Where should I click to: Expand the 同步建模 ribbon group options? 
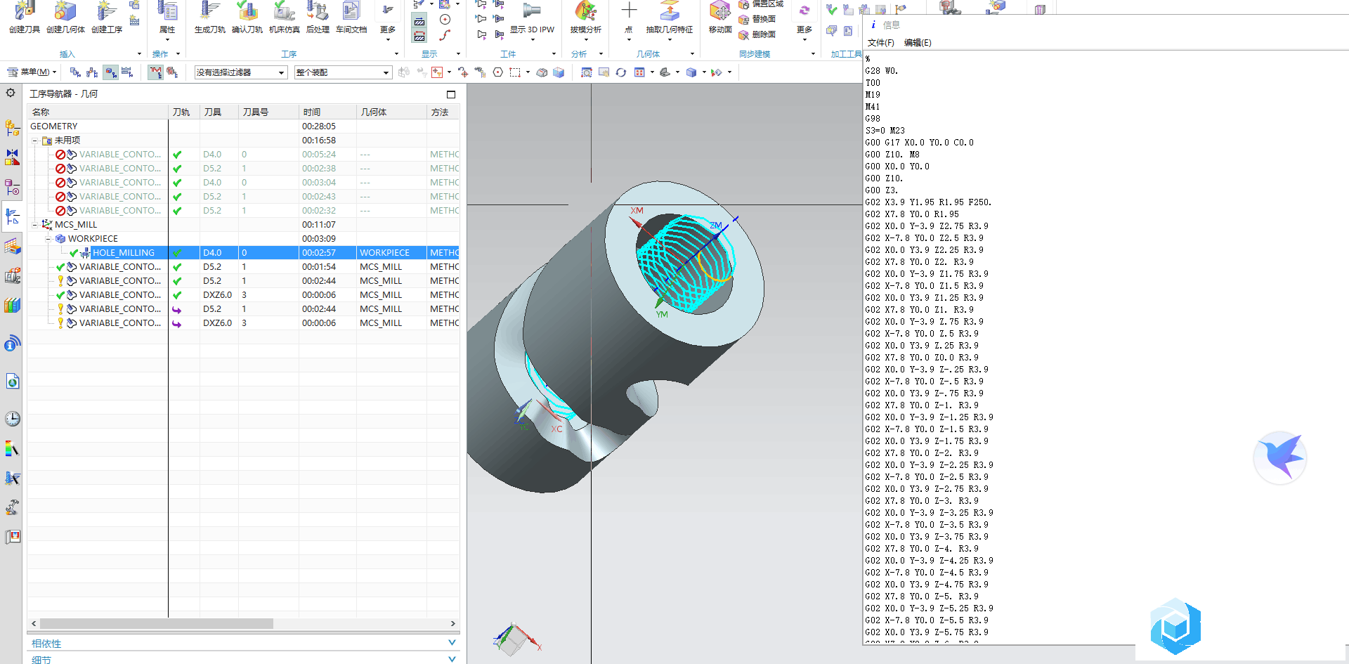pyautogui.click(x=814, y=54)
